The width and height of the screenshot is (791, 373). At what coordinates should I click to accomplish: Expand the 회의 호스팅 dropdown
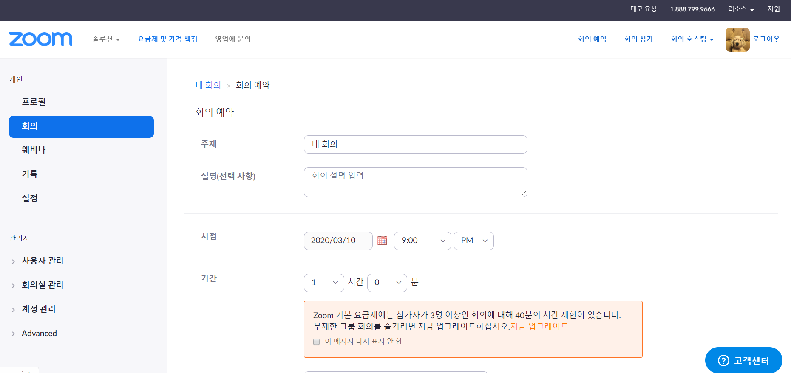point(692,39)
